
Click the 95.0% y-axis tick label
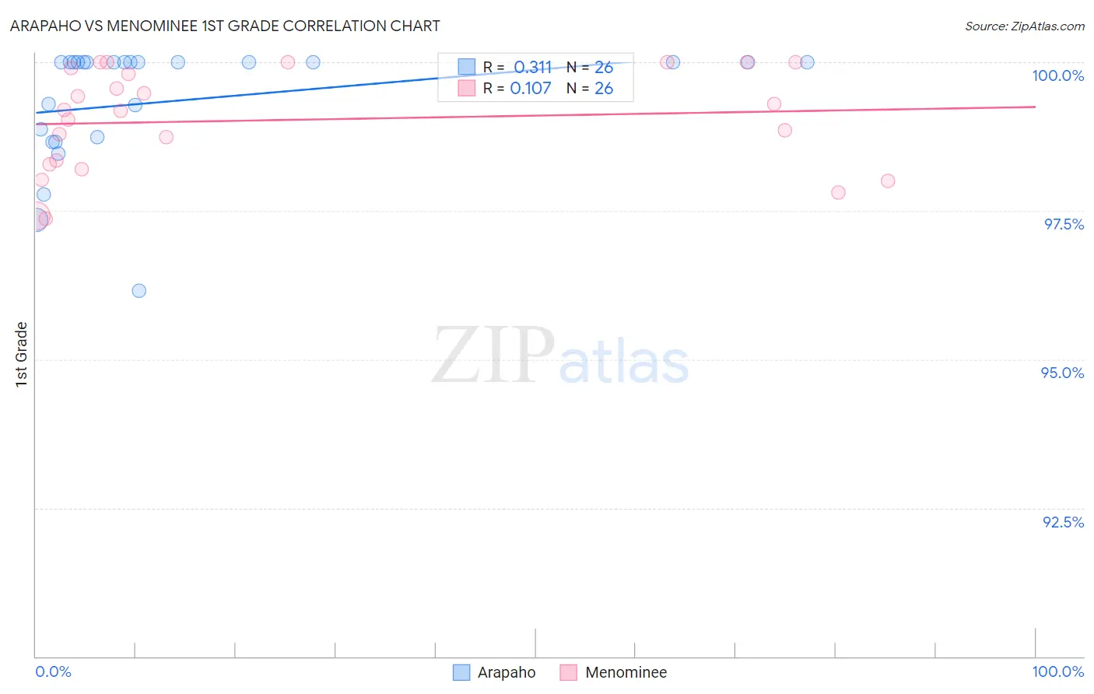click(x=1063, y=373)
